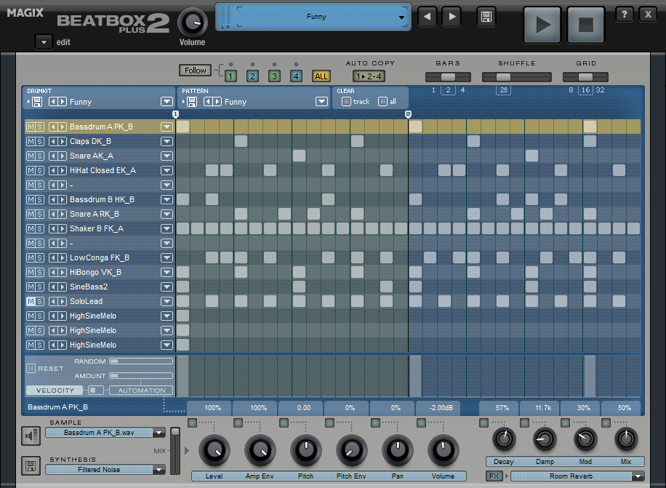Select the ALL bars tab

[x=321, y=76]
